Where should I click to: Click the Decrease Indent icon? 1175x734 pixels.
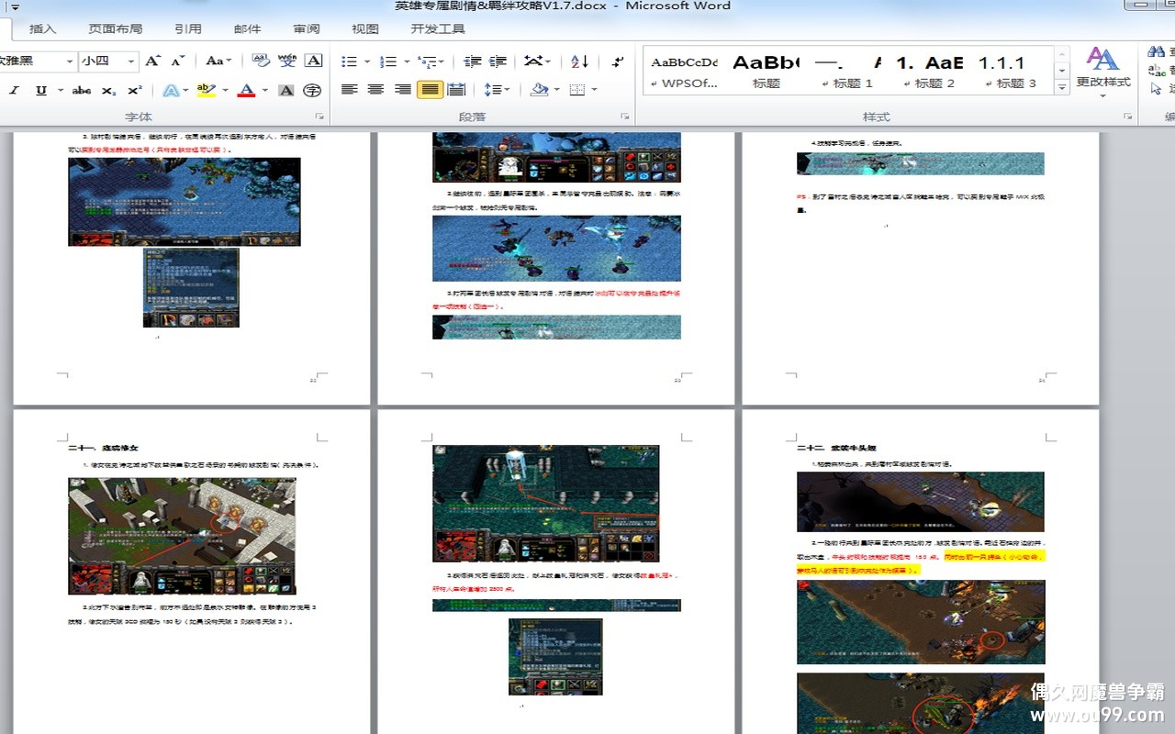pos(473,61)
